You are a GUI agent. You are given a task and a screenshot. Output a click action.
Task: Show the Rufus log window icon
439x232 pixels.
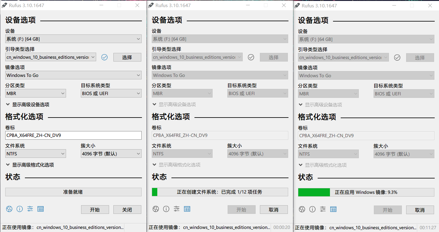tap(40, 209)
